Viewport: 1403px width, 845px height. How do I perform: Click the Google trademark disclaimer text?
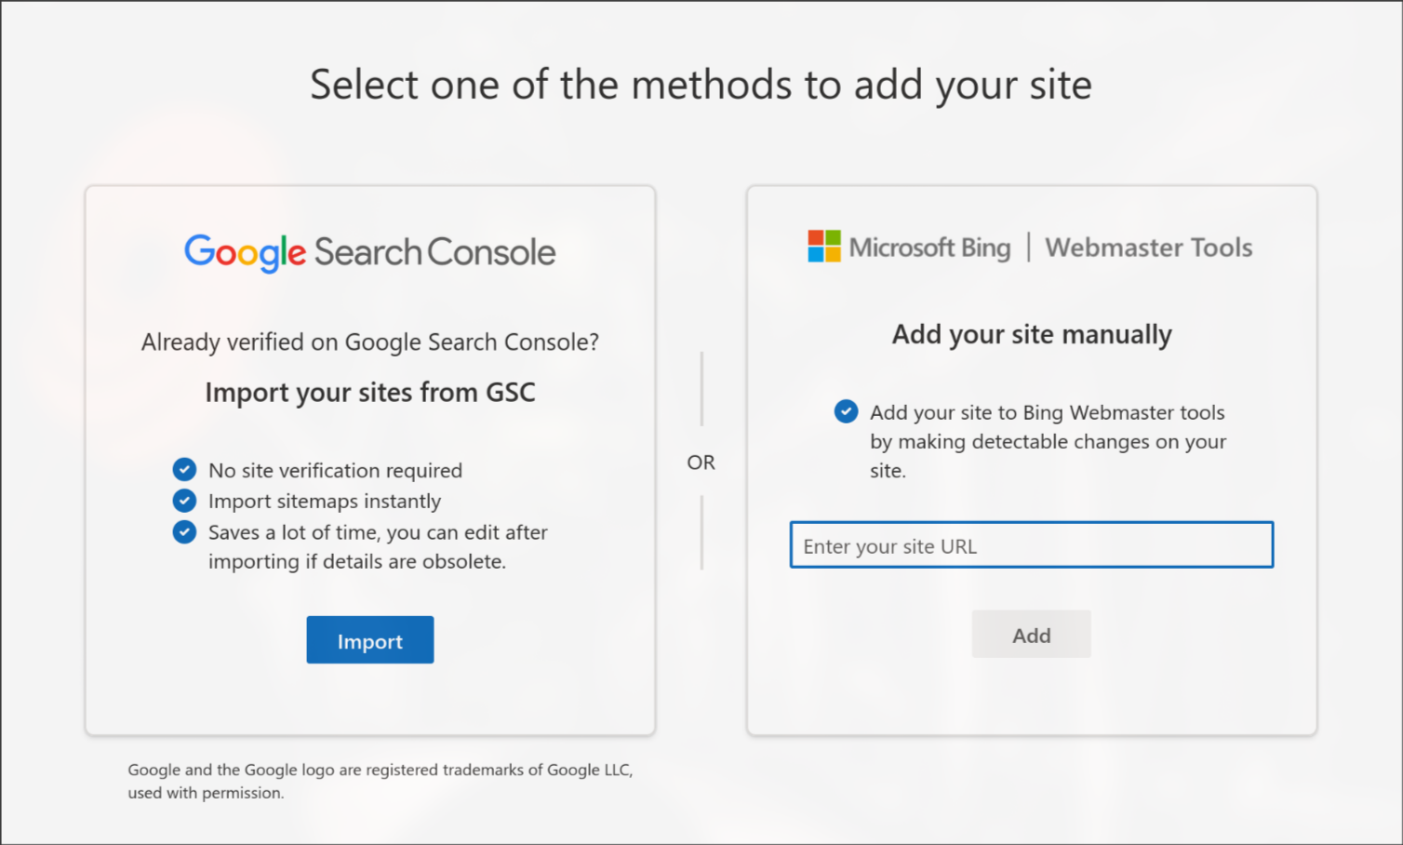coord(380,781)
